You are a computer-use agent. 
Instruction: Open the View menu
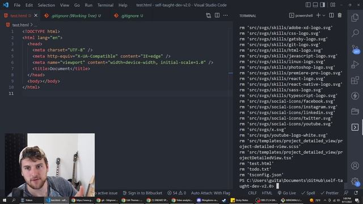click(65, 5)
